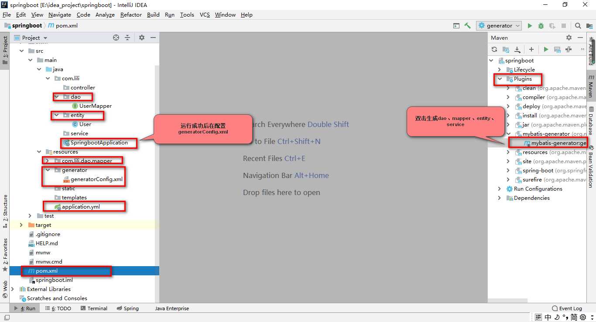
Task: Toggle the Bean Validation tool window
Action: (x=591, y=167)
